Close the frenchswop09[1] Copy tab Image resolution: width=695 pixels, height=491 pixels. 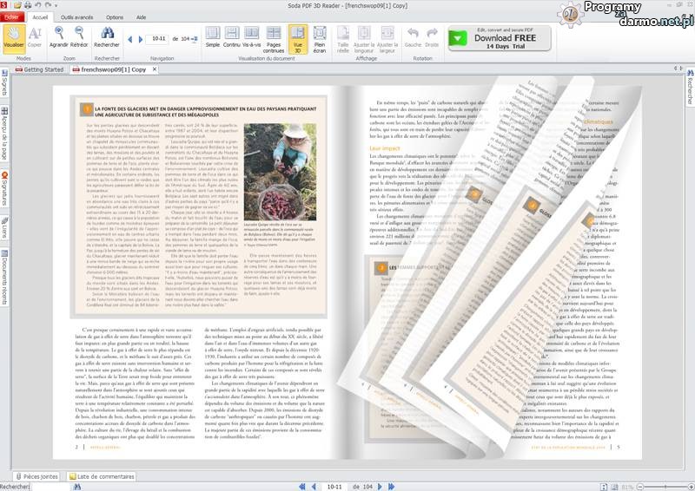[155, 69]
